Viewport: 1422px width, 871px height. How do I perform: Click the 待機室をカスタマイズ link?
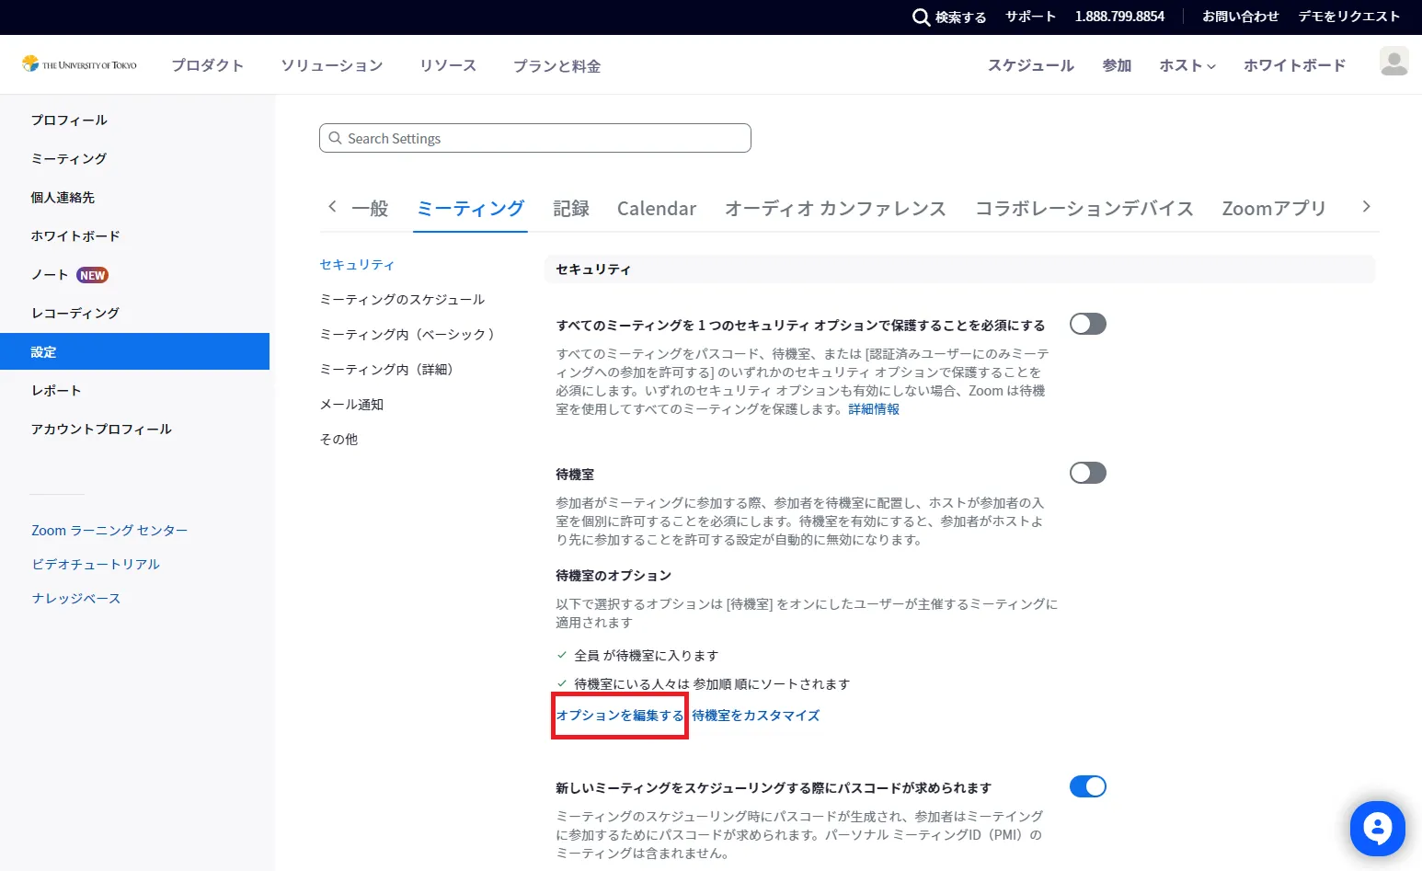(755, 716)
